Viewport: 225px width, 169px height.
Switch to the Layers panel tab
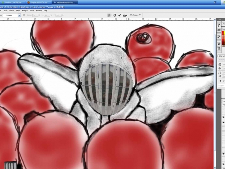coord(223,101)
